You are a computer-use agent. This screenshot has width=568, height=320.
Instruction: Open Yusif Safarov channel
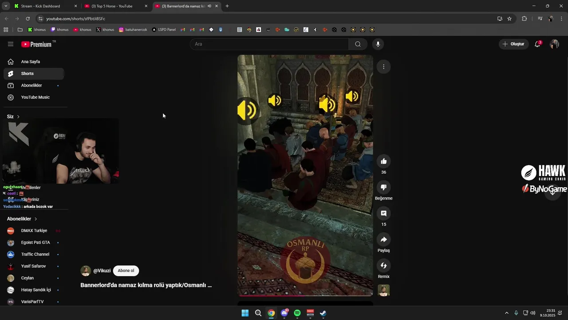[34, 266]
